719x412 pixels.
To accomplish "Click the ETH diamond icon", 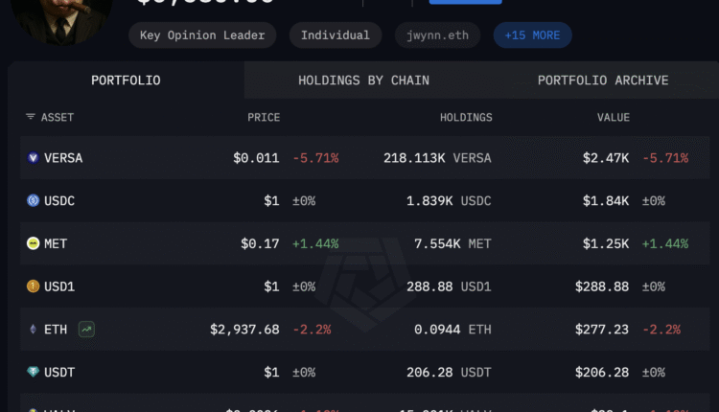I will (x=33, y=329).
